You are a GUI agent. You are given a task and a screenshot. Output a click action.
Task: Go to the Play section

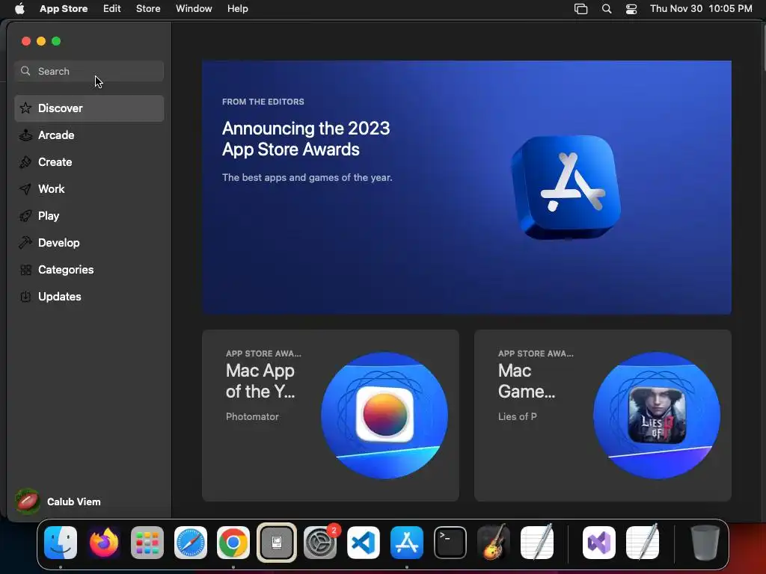coord(90,216)
